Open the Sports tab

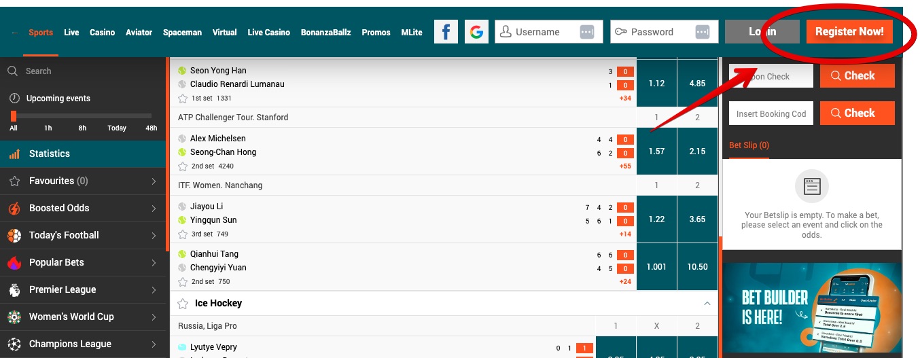click(x=41, y=33)
